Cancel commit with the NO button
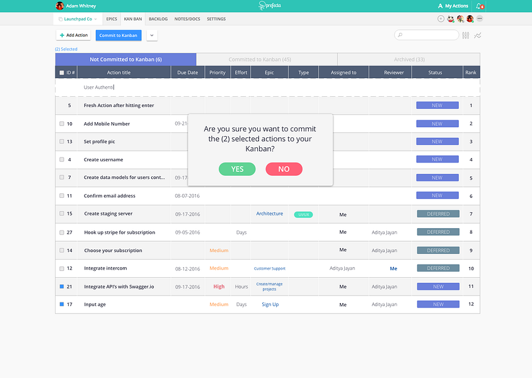This screenshot has width=532, height=378. point(284,169)
